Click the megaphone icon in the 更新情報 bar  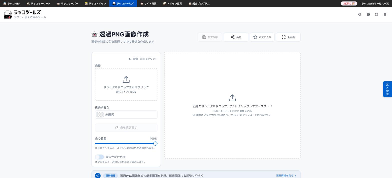click(x=98, y=176)
